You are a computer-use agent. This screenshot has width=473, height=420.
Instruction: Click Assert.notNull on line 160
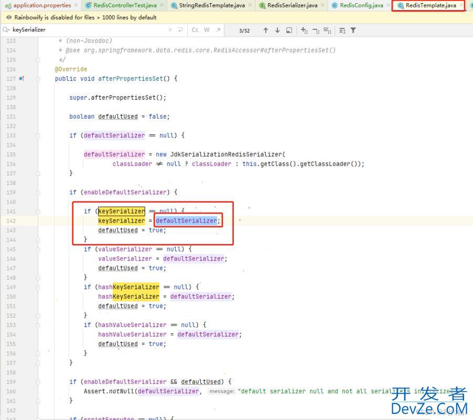click(109, 391)
